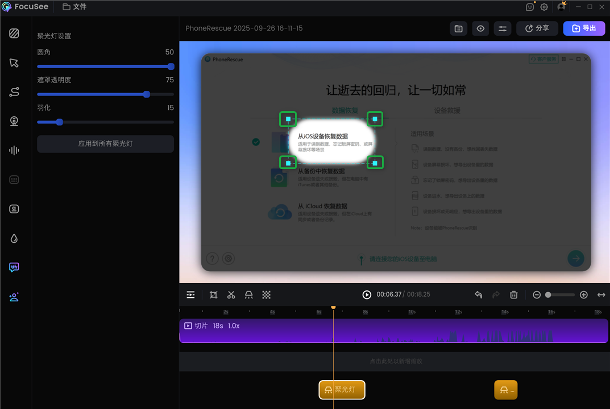Viewport: 610px width, 409px height.
Task: Export the project with the 导出 button
Action: 584,28
